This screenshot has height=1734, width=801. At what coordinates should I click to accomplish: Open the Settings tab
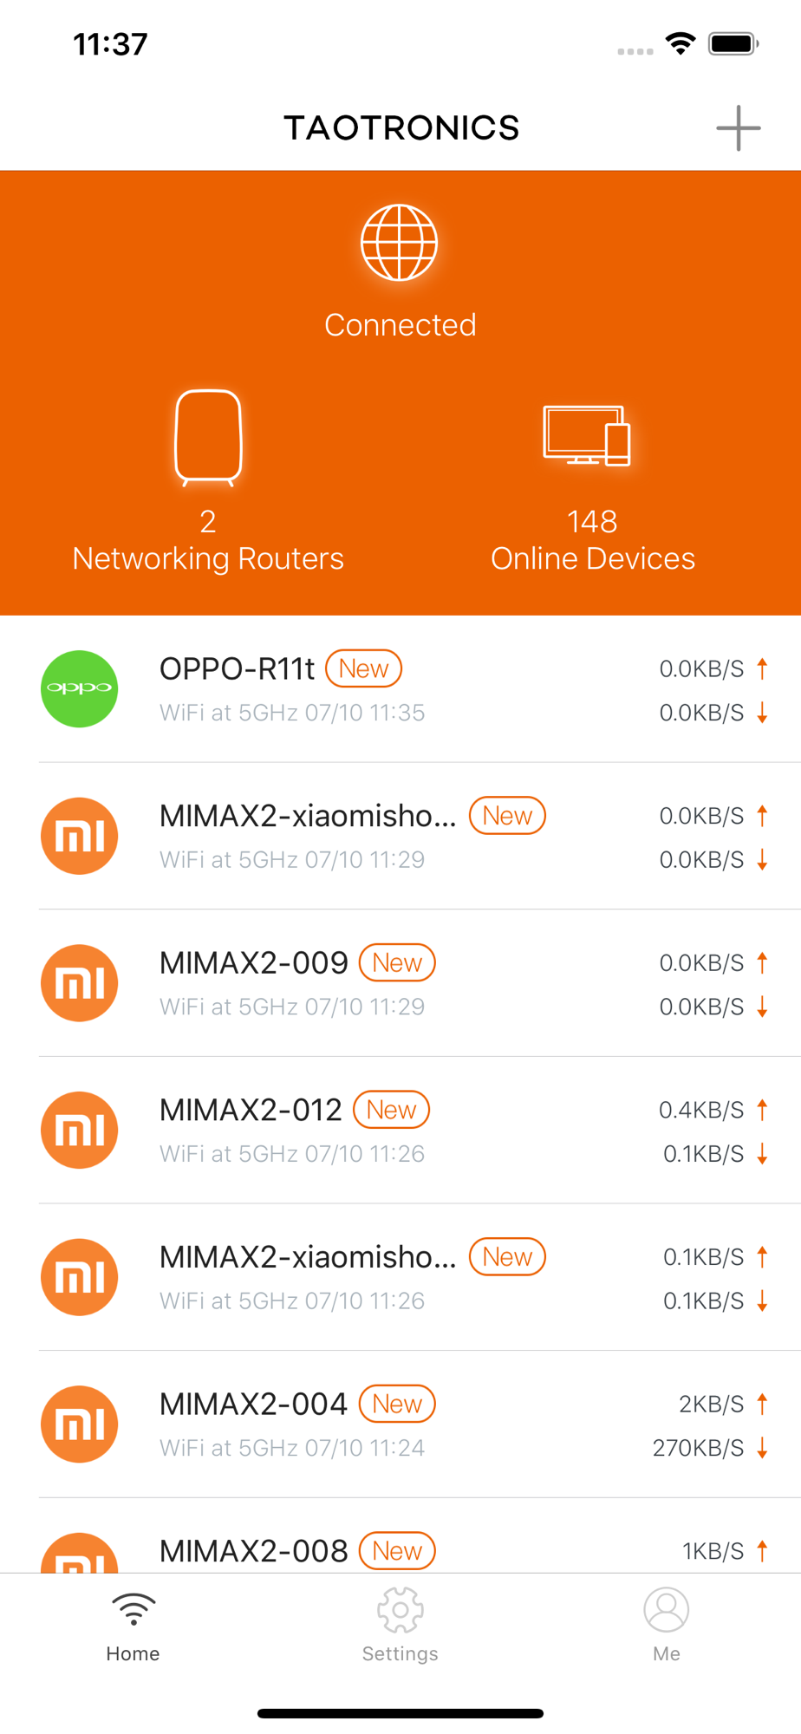400,1626
